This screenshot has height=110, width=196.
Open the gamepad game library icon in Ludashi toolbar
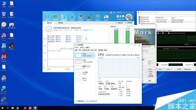pyautogui.click(x=106, y=17)
